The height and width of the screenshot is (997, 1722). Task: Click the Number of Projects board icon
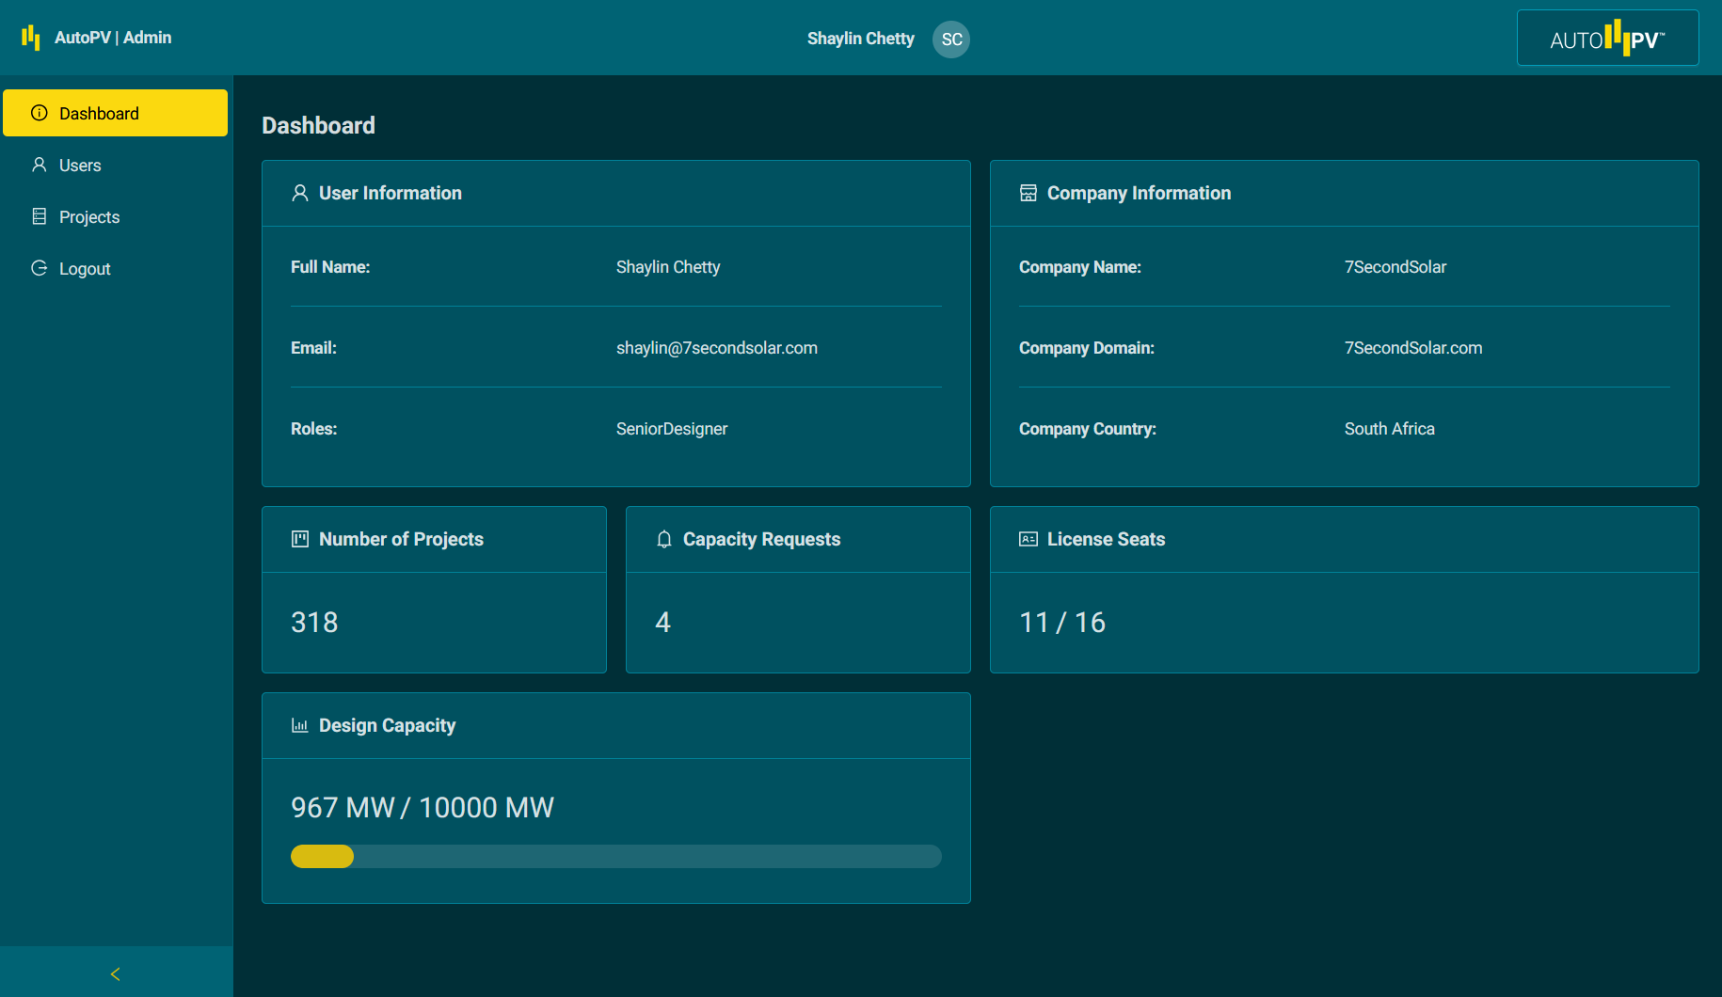click(x=300, y=539)
